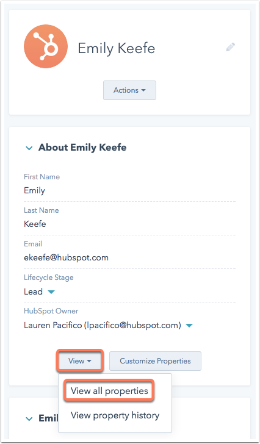The height and width of the screenshot is (444, 260).
Task: Click the Last Name field value Keefe
Action: tap(35, 224)
